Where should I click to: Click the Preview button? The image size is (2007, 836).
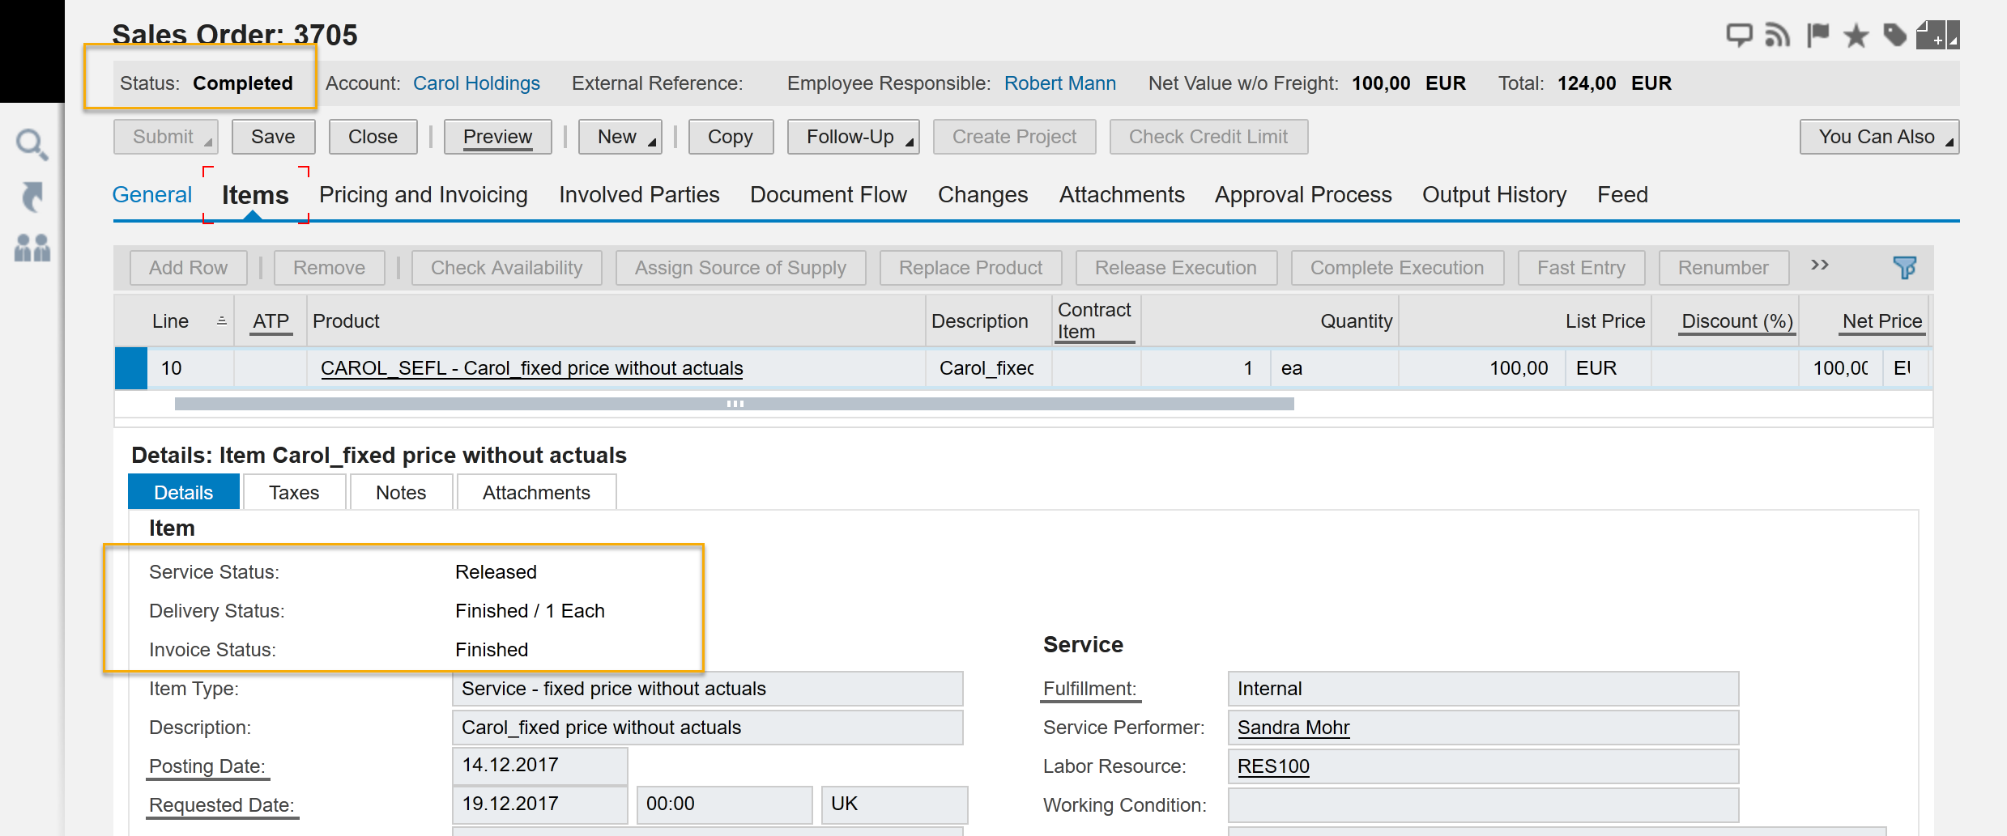tap(497, 137)
